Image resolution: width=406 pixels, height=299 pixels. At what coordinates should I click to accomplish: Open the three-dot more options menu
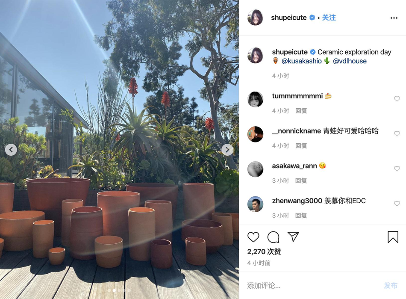394,18
